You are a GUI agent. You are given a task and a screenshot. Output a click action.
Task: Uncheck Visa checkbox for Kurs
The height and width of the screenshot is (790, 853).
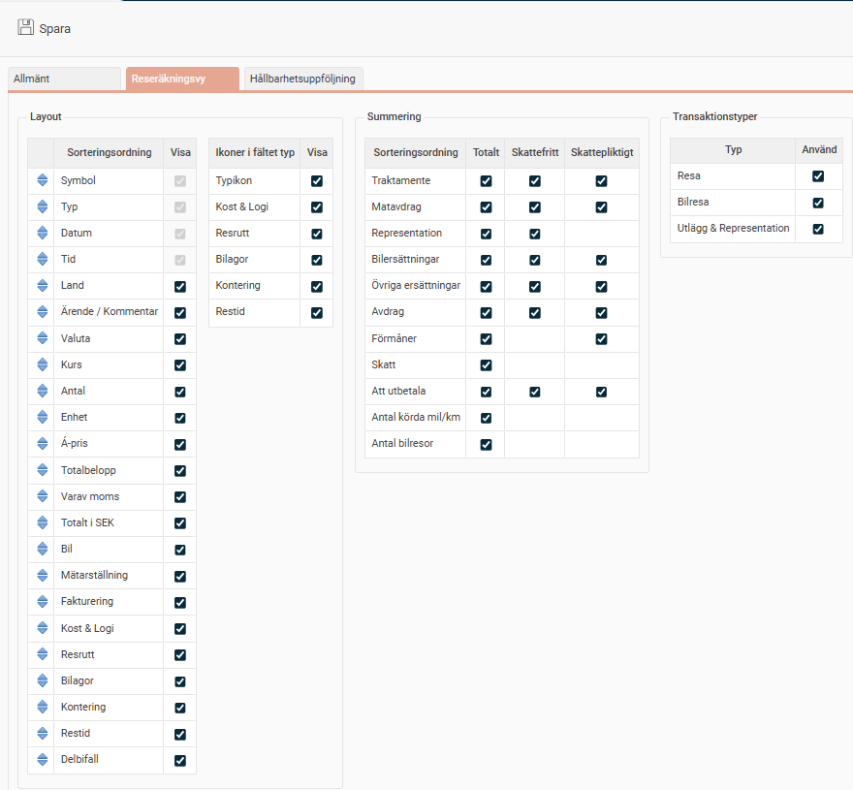(x=180, y=365)
